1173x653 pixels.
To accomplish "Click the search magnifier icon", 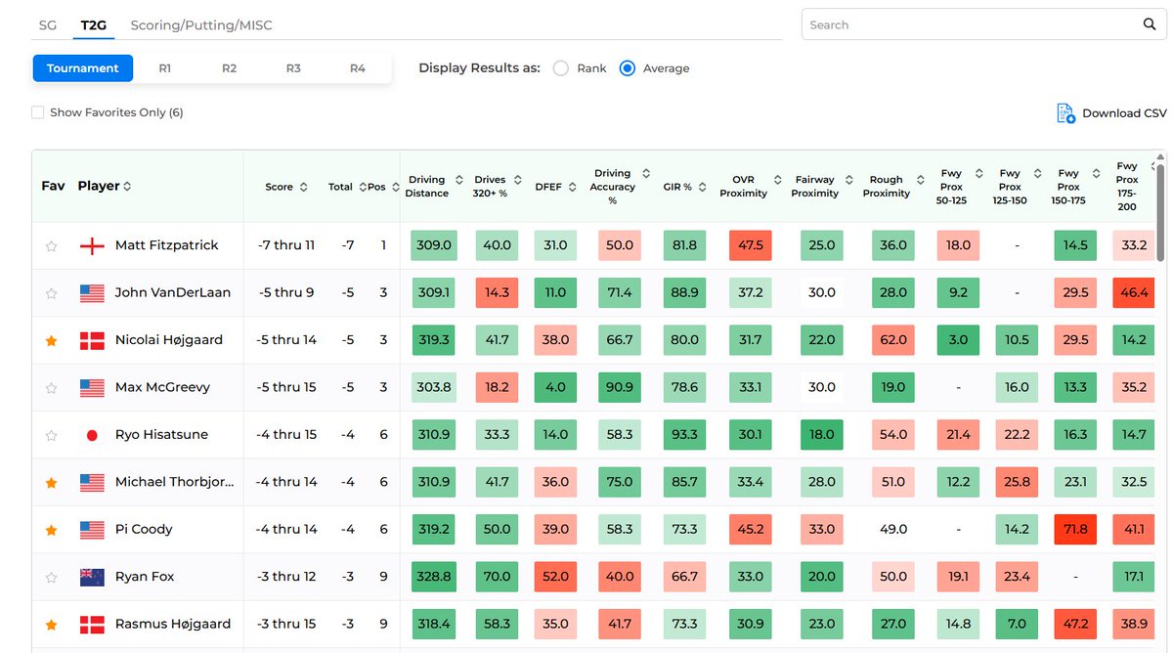I will (x=1150, y=24).
